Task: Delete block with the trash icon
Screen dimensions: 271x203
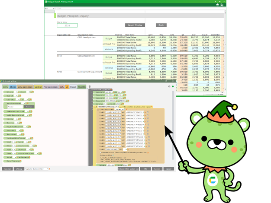Action: point(90,86)
